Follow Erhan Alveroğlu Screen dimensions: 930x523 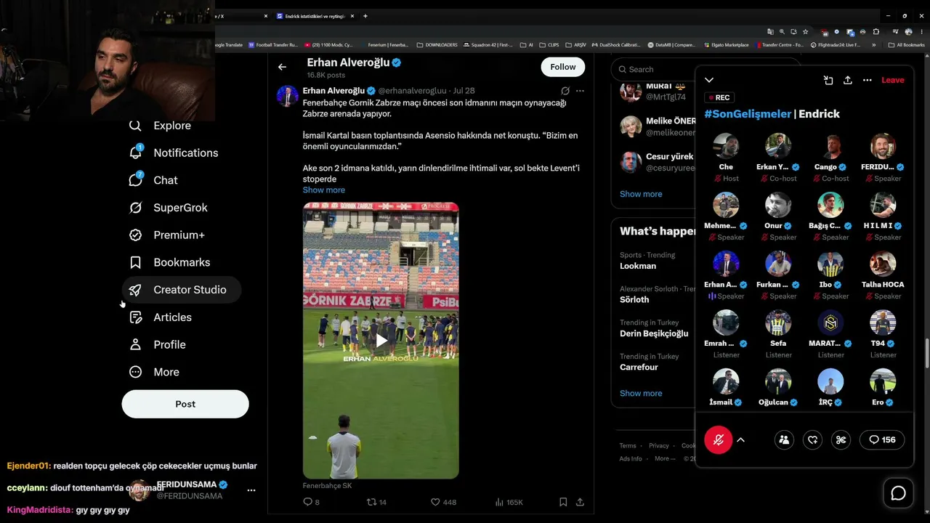(x=563, y=67)
